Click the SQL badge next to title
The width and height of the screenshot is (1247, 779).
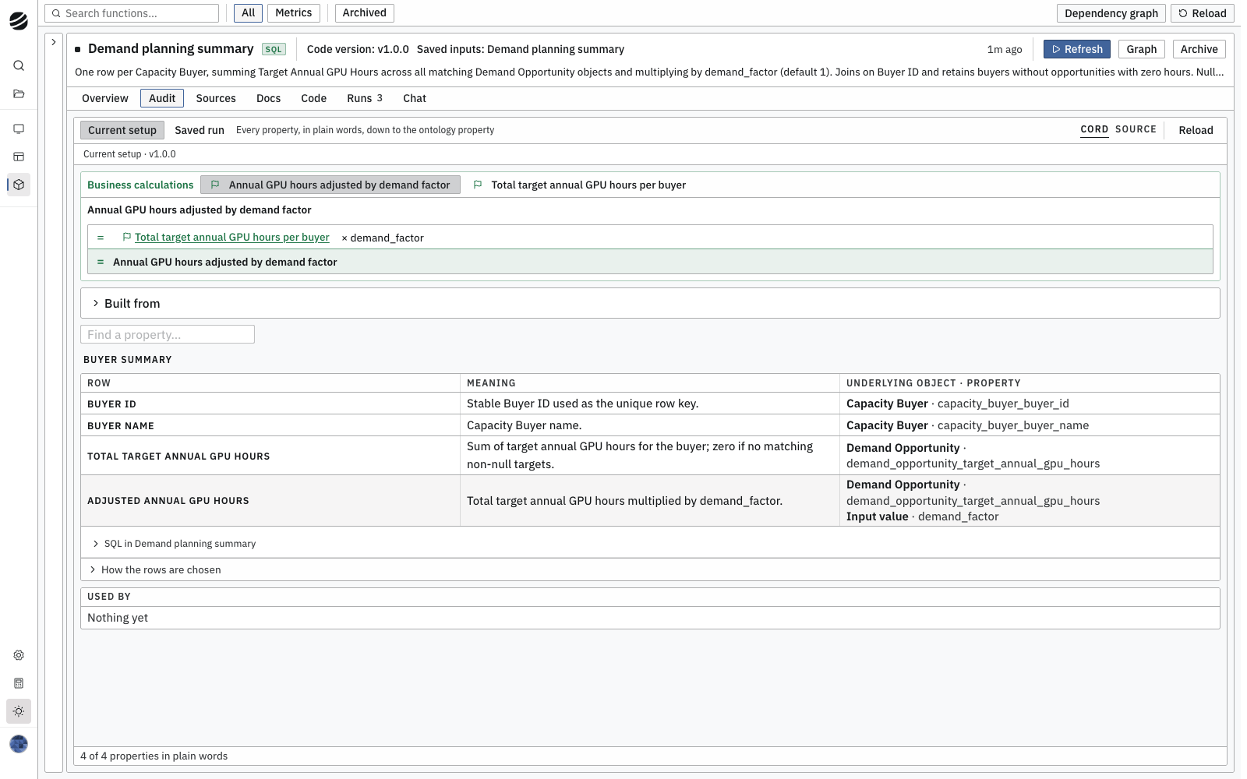click(x=274, y=49)
